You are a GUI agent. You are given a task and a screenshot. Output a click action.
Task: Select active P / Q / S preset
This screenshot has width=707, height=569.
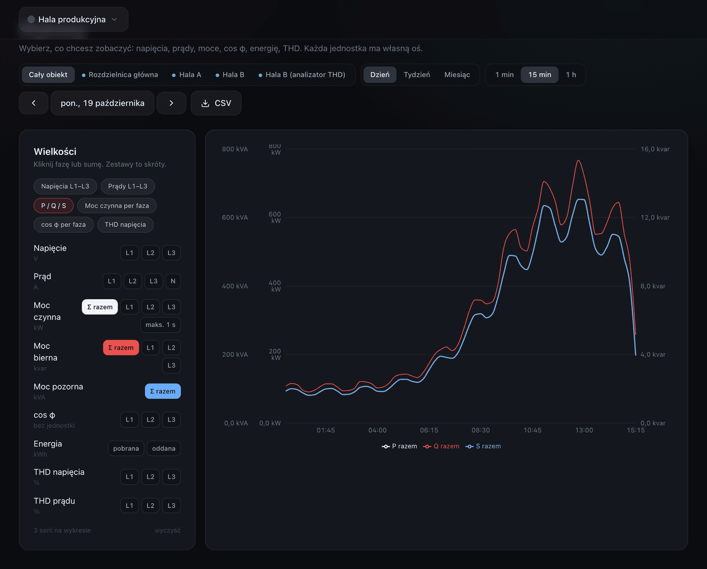[53, 206]
